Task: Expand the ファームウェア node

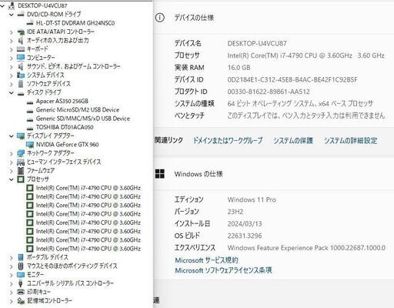Action: tap(12, 171)
